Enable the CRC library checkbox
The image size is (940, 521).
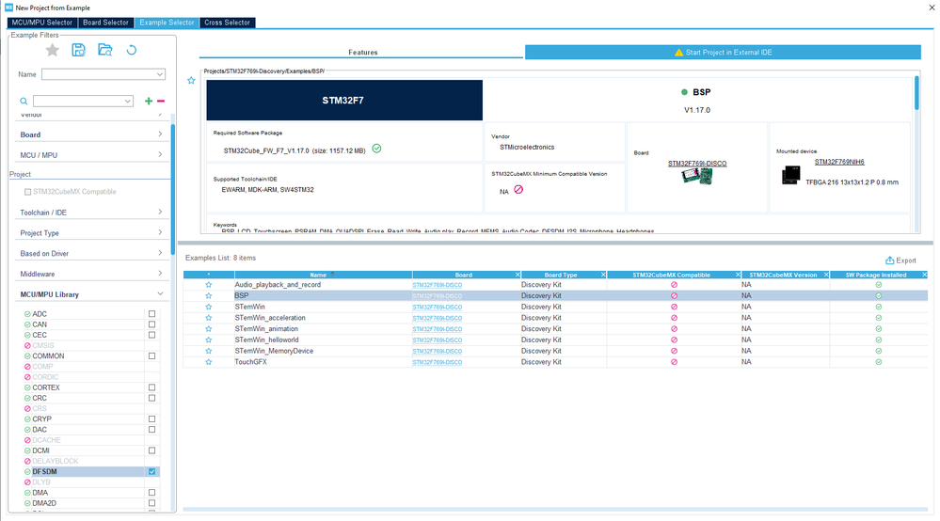tap(151, 398)
